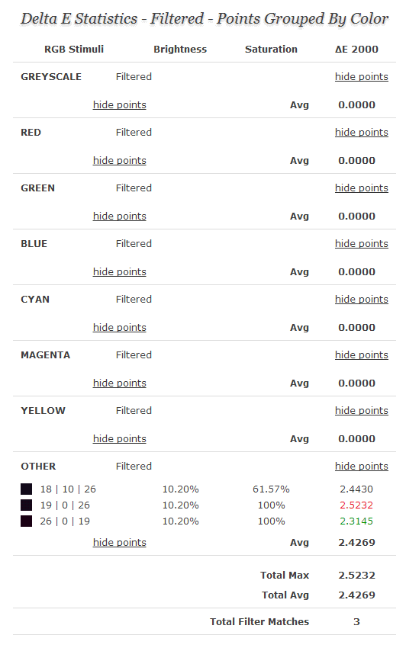Click the 19 | 0 | 26 color swatch
This screenshot has width=406, height=648.
click(27, 505)
